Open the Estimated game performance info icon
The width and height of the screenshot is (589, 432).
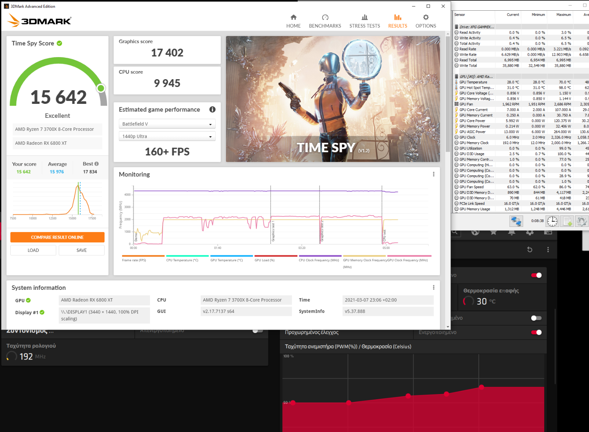[x=212, y=109]
